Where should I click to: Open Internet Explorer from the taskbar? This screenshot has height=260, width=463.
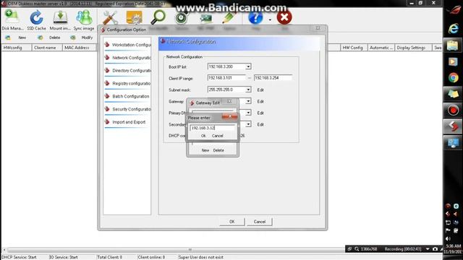coord(453,28)
